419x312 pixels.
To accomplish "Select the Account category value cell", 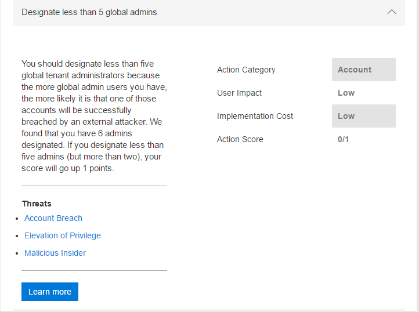I will click(363, 70).
